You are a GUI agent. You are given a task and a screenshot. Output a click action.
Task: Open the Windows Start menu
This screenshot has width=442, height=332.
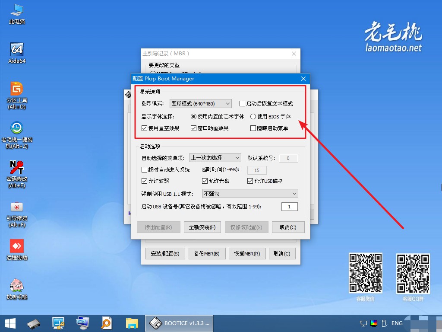[10, 323]
